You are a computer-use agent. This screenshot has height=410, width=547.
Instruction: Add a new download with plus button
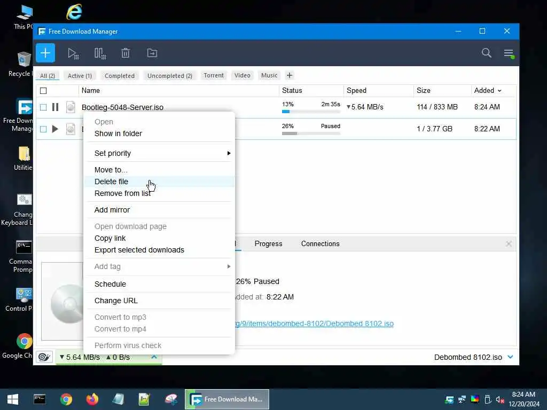pyautogui.click(x=45, y=53)
